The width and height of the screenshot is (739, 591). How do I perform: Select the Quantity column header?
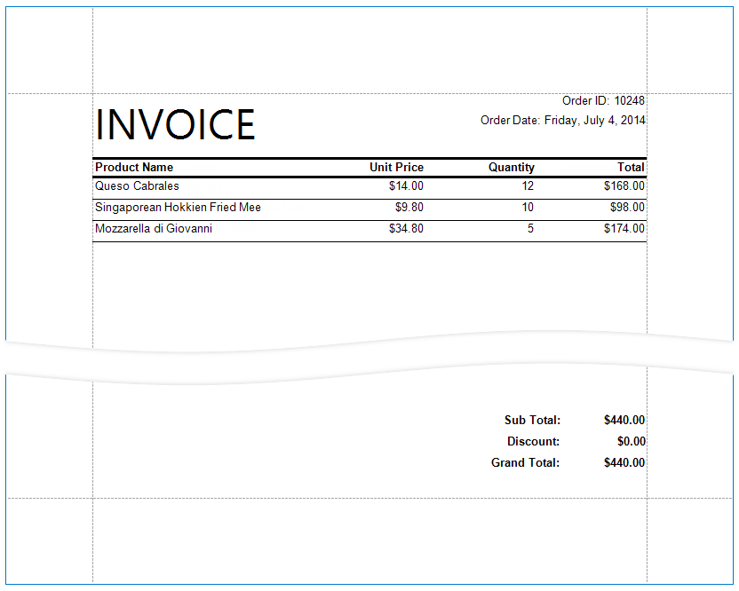[511, 168]
